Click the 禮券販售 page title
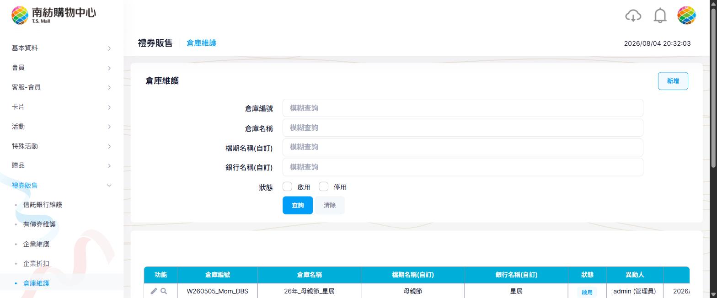This screenshot has width=717, height=298. click(x=155, y=43)
